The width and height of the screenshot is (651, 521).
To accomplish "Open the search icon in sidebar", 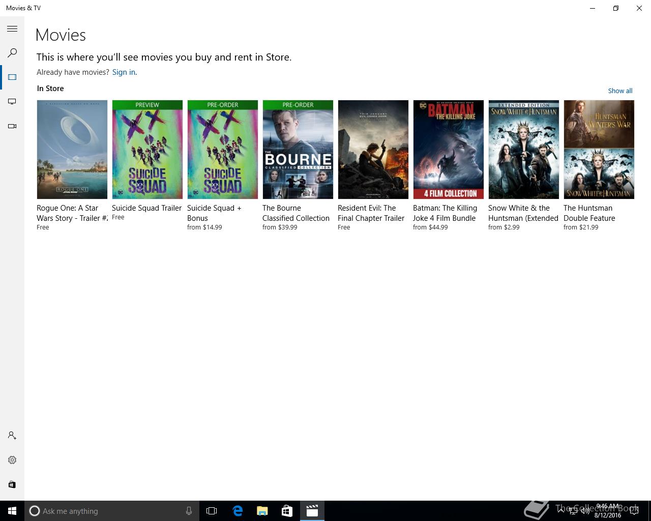I will pos(12,53).
